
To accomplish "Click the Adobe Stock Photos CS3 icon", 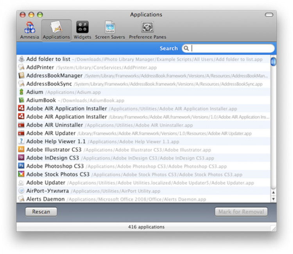I will 21,174.
